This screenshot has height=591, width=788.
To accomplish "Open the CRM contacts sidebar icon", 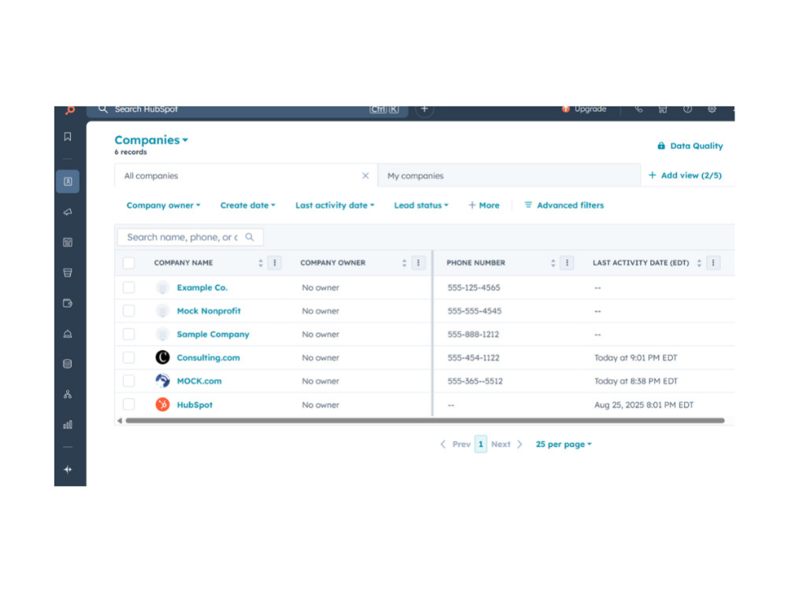I will coord(67,181).
